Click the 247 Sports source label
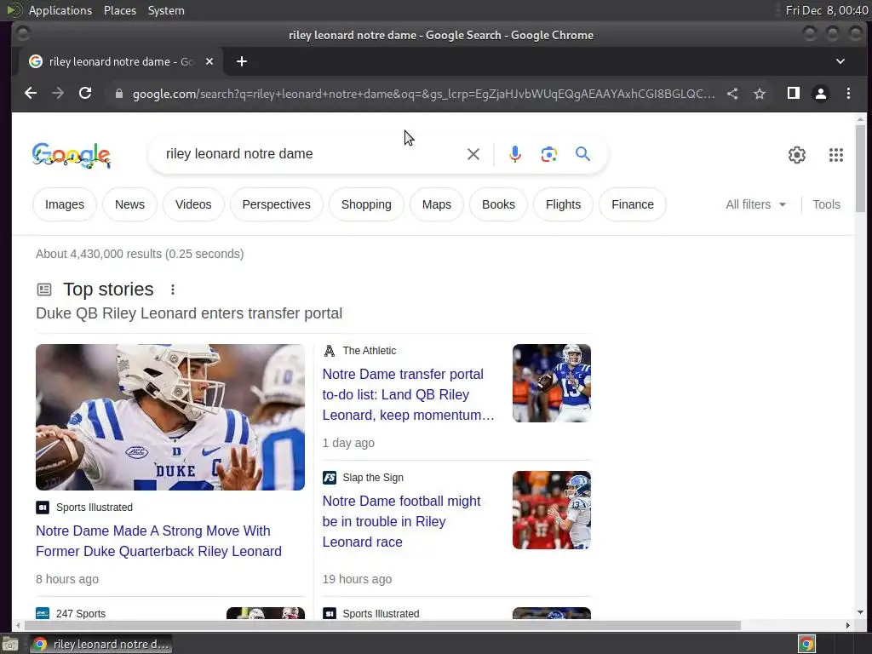 tap(81, 613)
